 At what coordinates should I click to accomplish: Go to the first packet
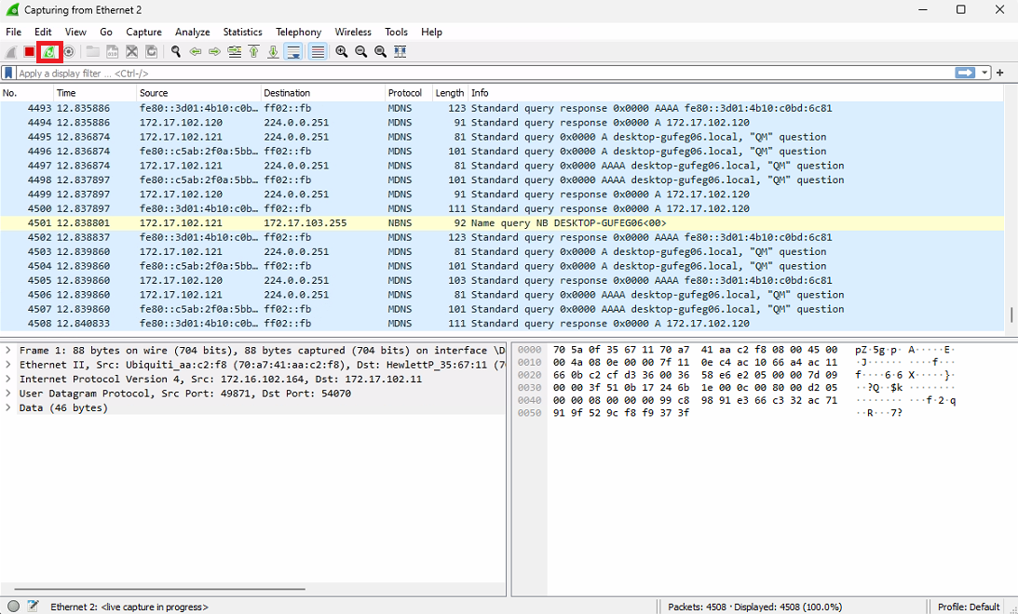(x=253, y=52)
